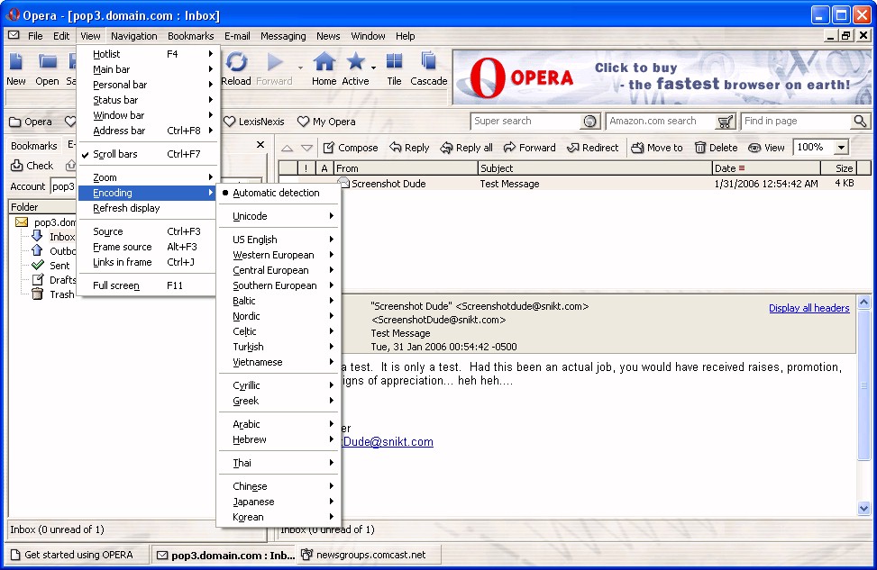Open the Bookmarks menu
Screen dimensions: 877x570
click(x=190, y=36)
